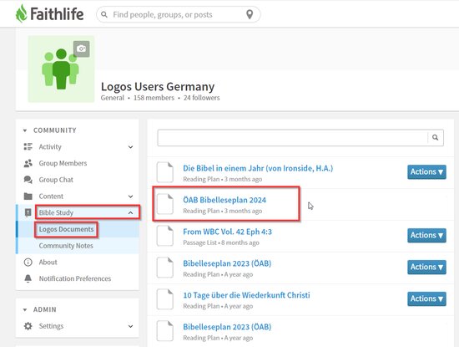
Task: Click the group avatar image
Action: click(x=61, y=69)
